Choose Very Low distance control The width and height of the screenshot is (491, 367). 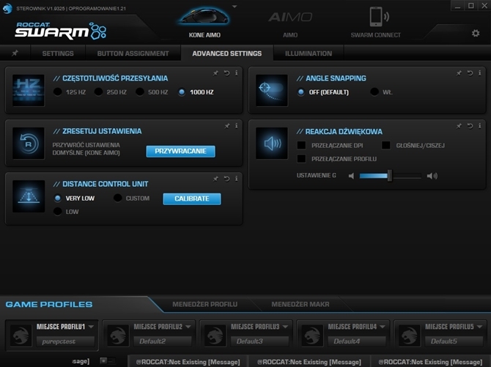58,199
